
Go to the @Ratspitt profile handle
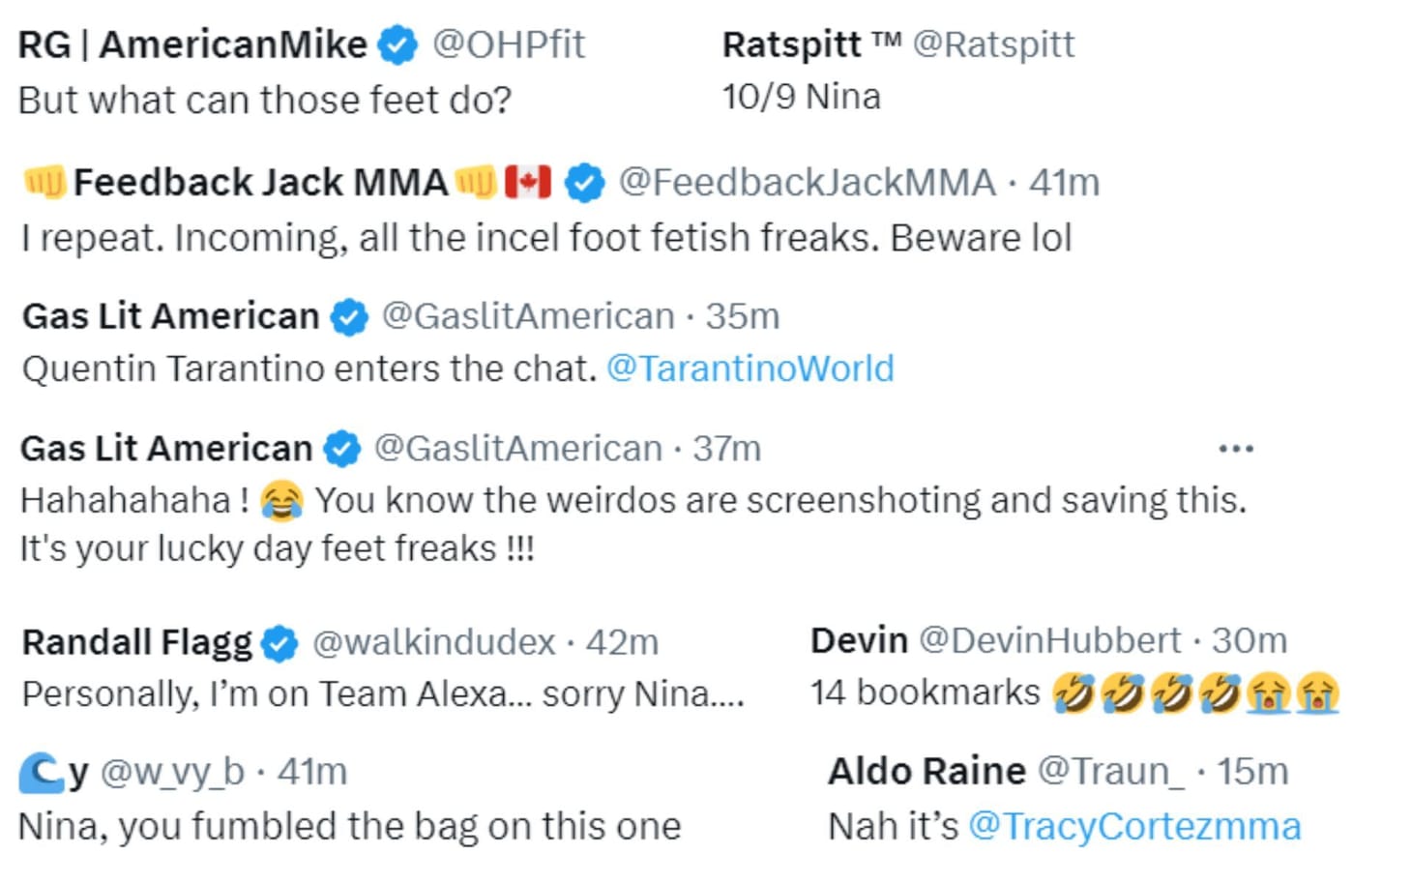click(x=993, y=44)
